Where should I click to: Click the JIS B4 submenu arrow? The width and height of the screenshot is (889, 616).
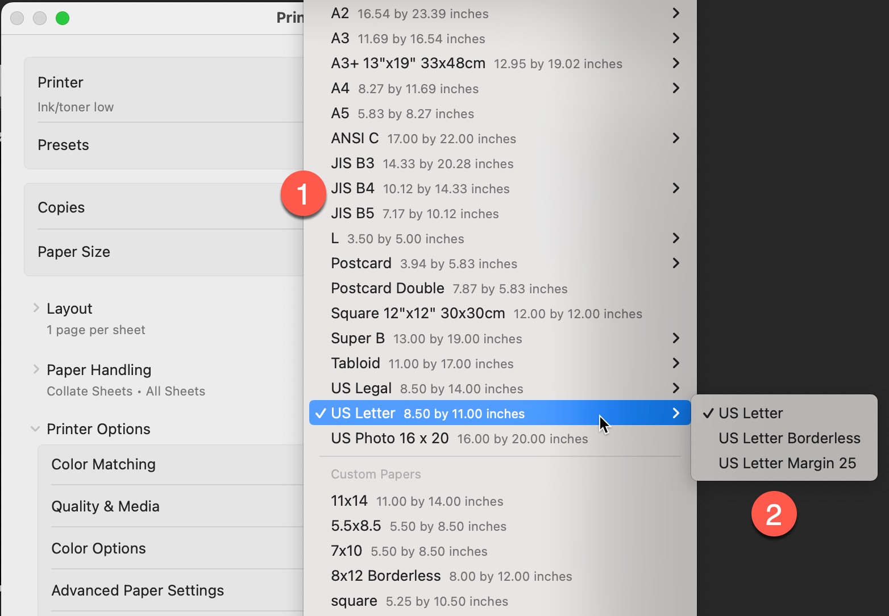[x=676, y=188]
